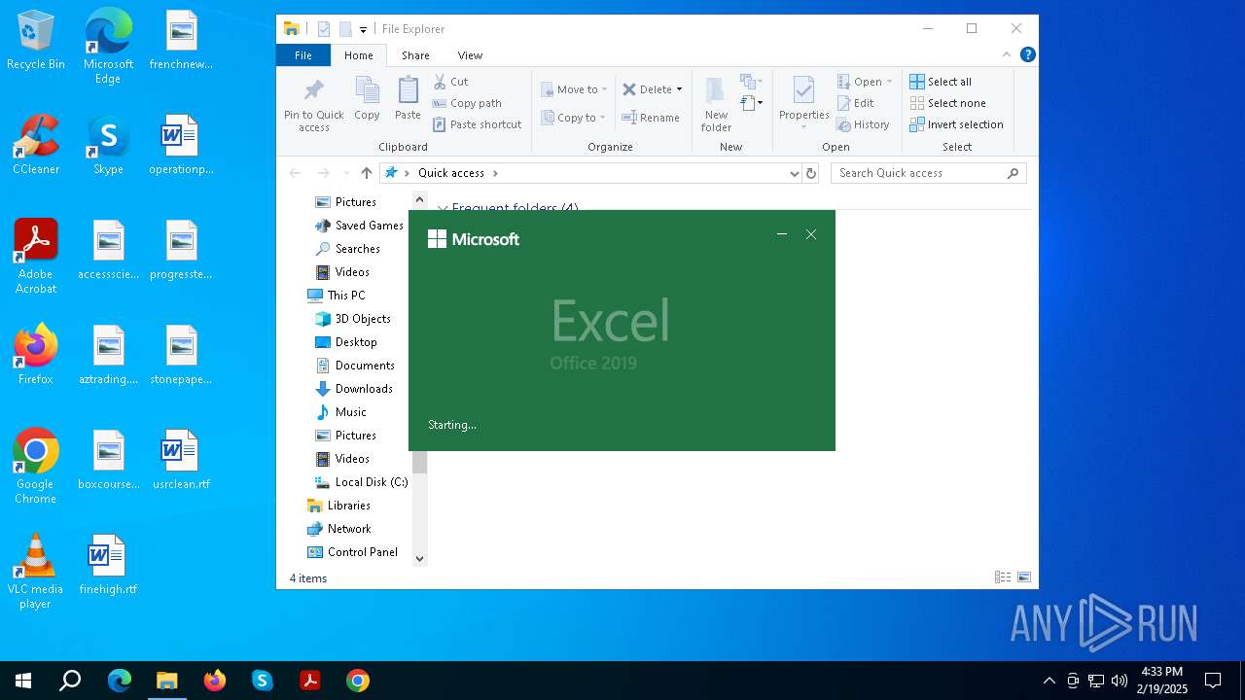This screenshot has width=1245, height=700.
Task: Close the Excel splash screen
Action: point(811,234)
